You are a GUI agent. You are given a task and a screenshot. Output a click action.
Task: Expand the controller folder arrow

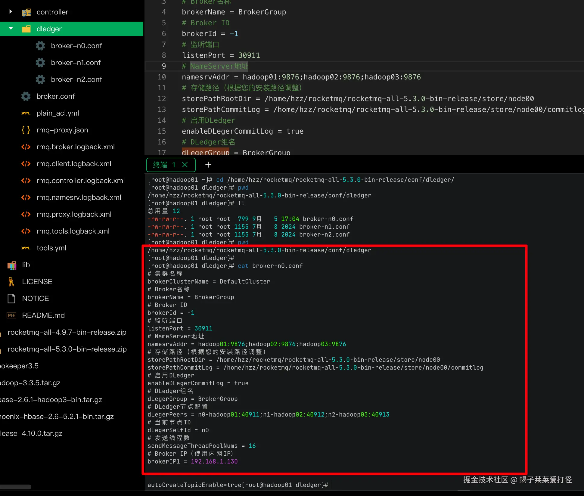11,12
